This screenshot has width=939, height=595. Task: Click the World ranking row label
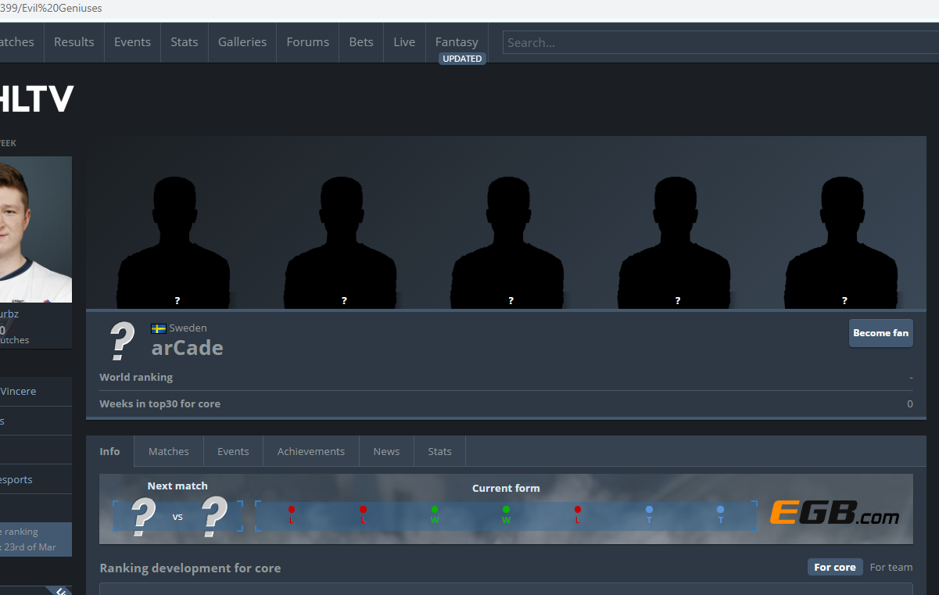(x=136, y=377)
